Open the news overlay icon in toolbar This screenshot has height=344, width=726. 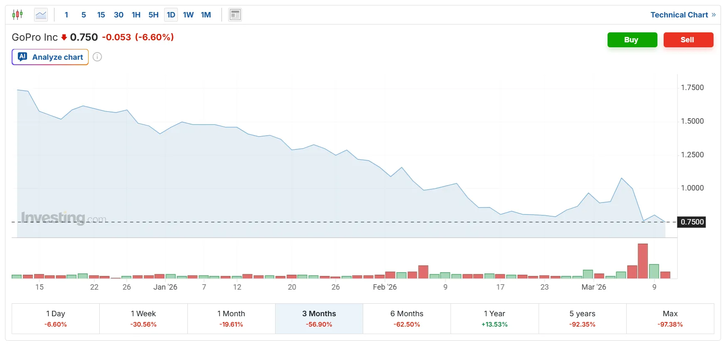235,15
